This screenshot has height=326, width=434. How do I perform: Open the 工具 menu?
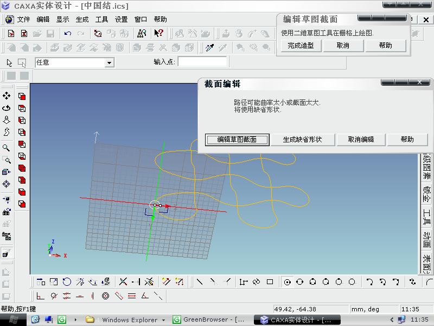point(101,20)
